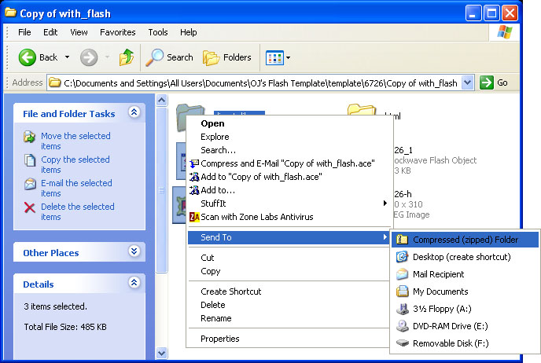
Task: Collapse the Other Places panel
Action: coord(134,252)
